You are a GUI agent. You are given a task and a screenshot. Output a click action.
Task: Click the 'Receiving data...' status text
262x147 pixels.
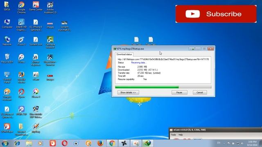point(139,62)
